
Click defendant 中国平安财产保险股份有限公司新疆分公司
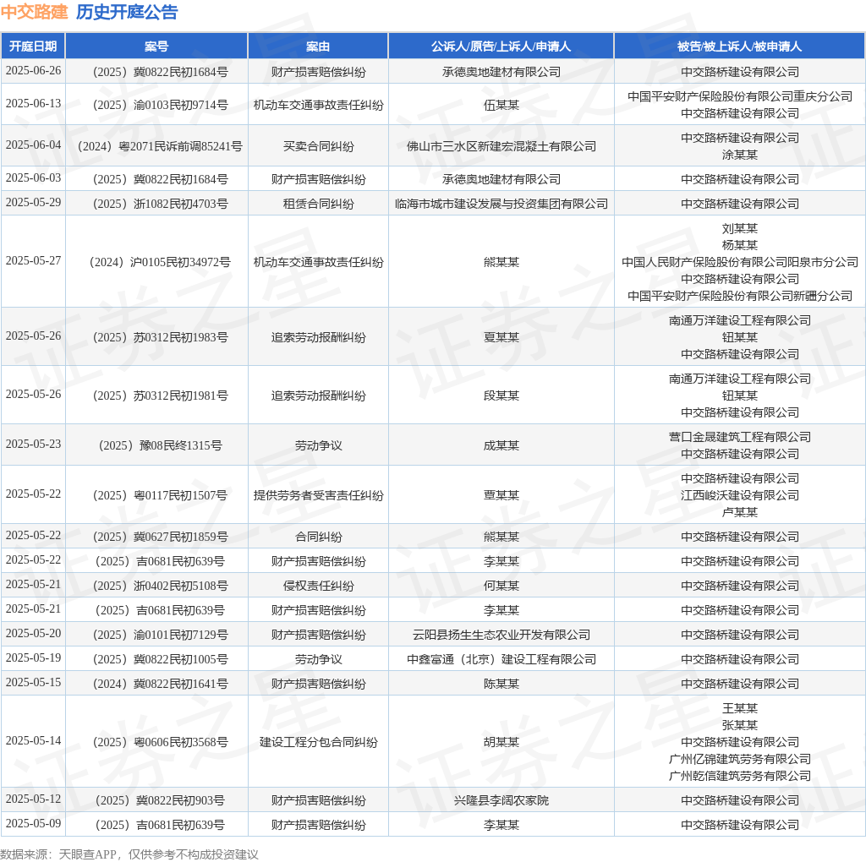pos(739,296)
